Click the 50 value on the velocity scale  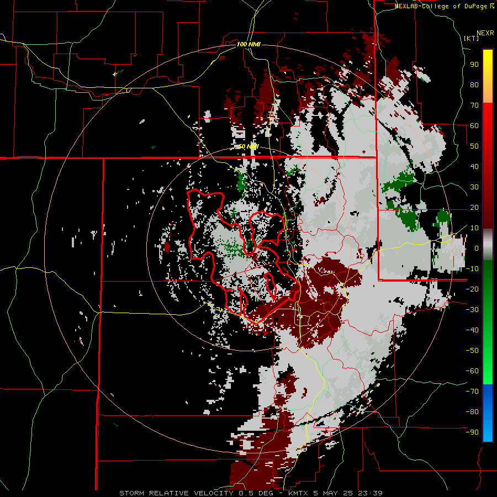pyautogui.click(x=474, y=146)
